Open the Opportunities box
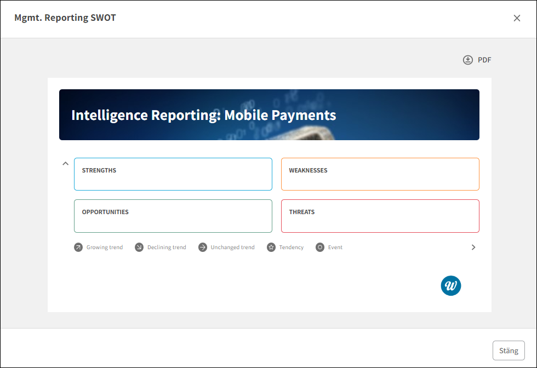This screenshot has width=537, height=368. 173,216
